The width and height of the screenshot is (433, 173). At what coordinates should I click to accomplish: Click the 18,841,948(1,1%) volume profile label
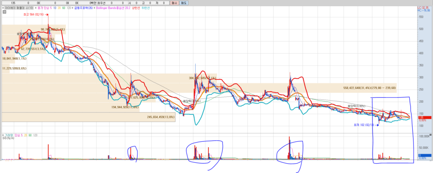14,59
